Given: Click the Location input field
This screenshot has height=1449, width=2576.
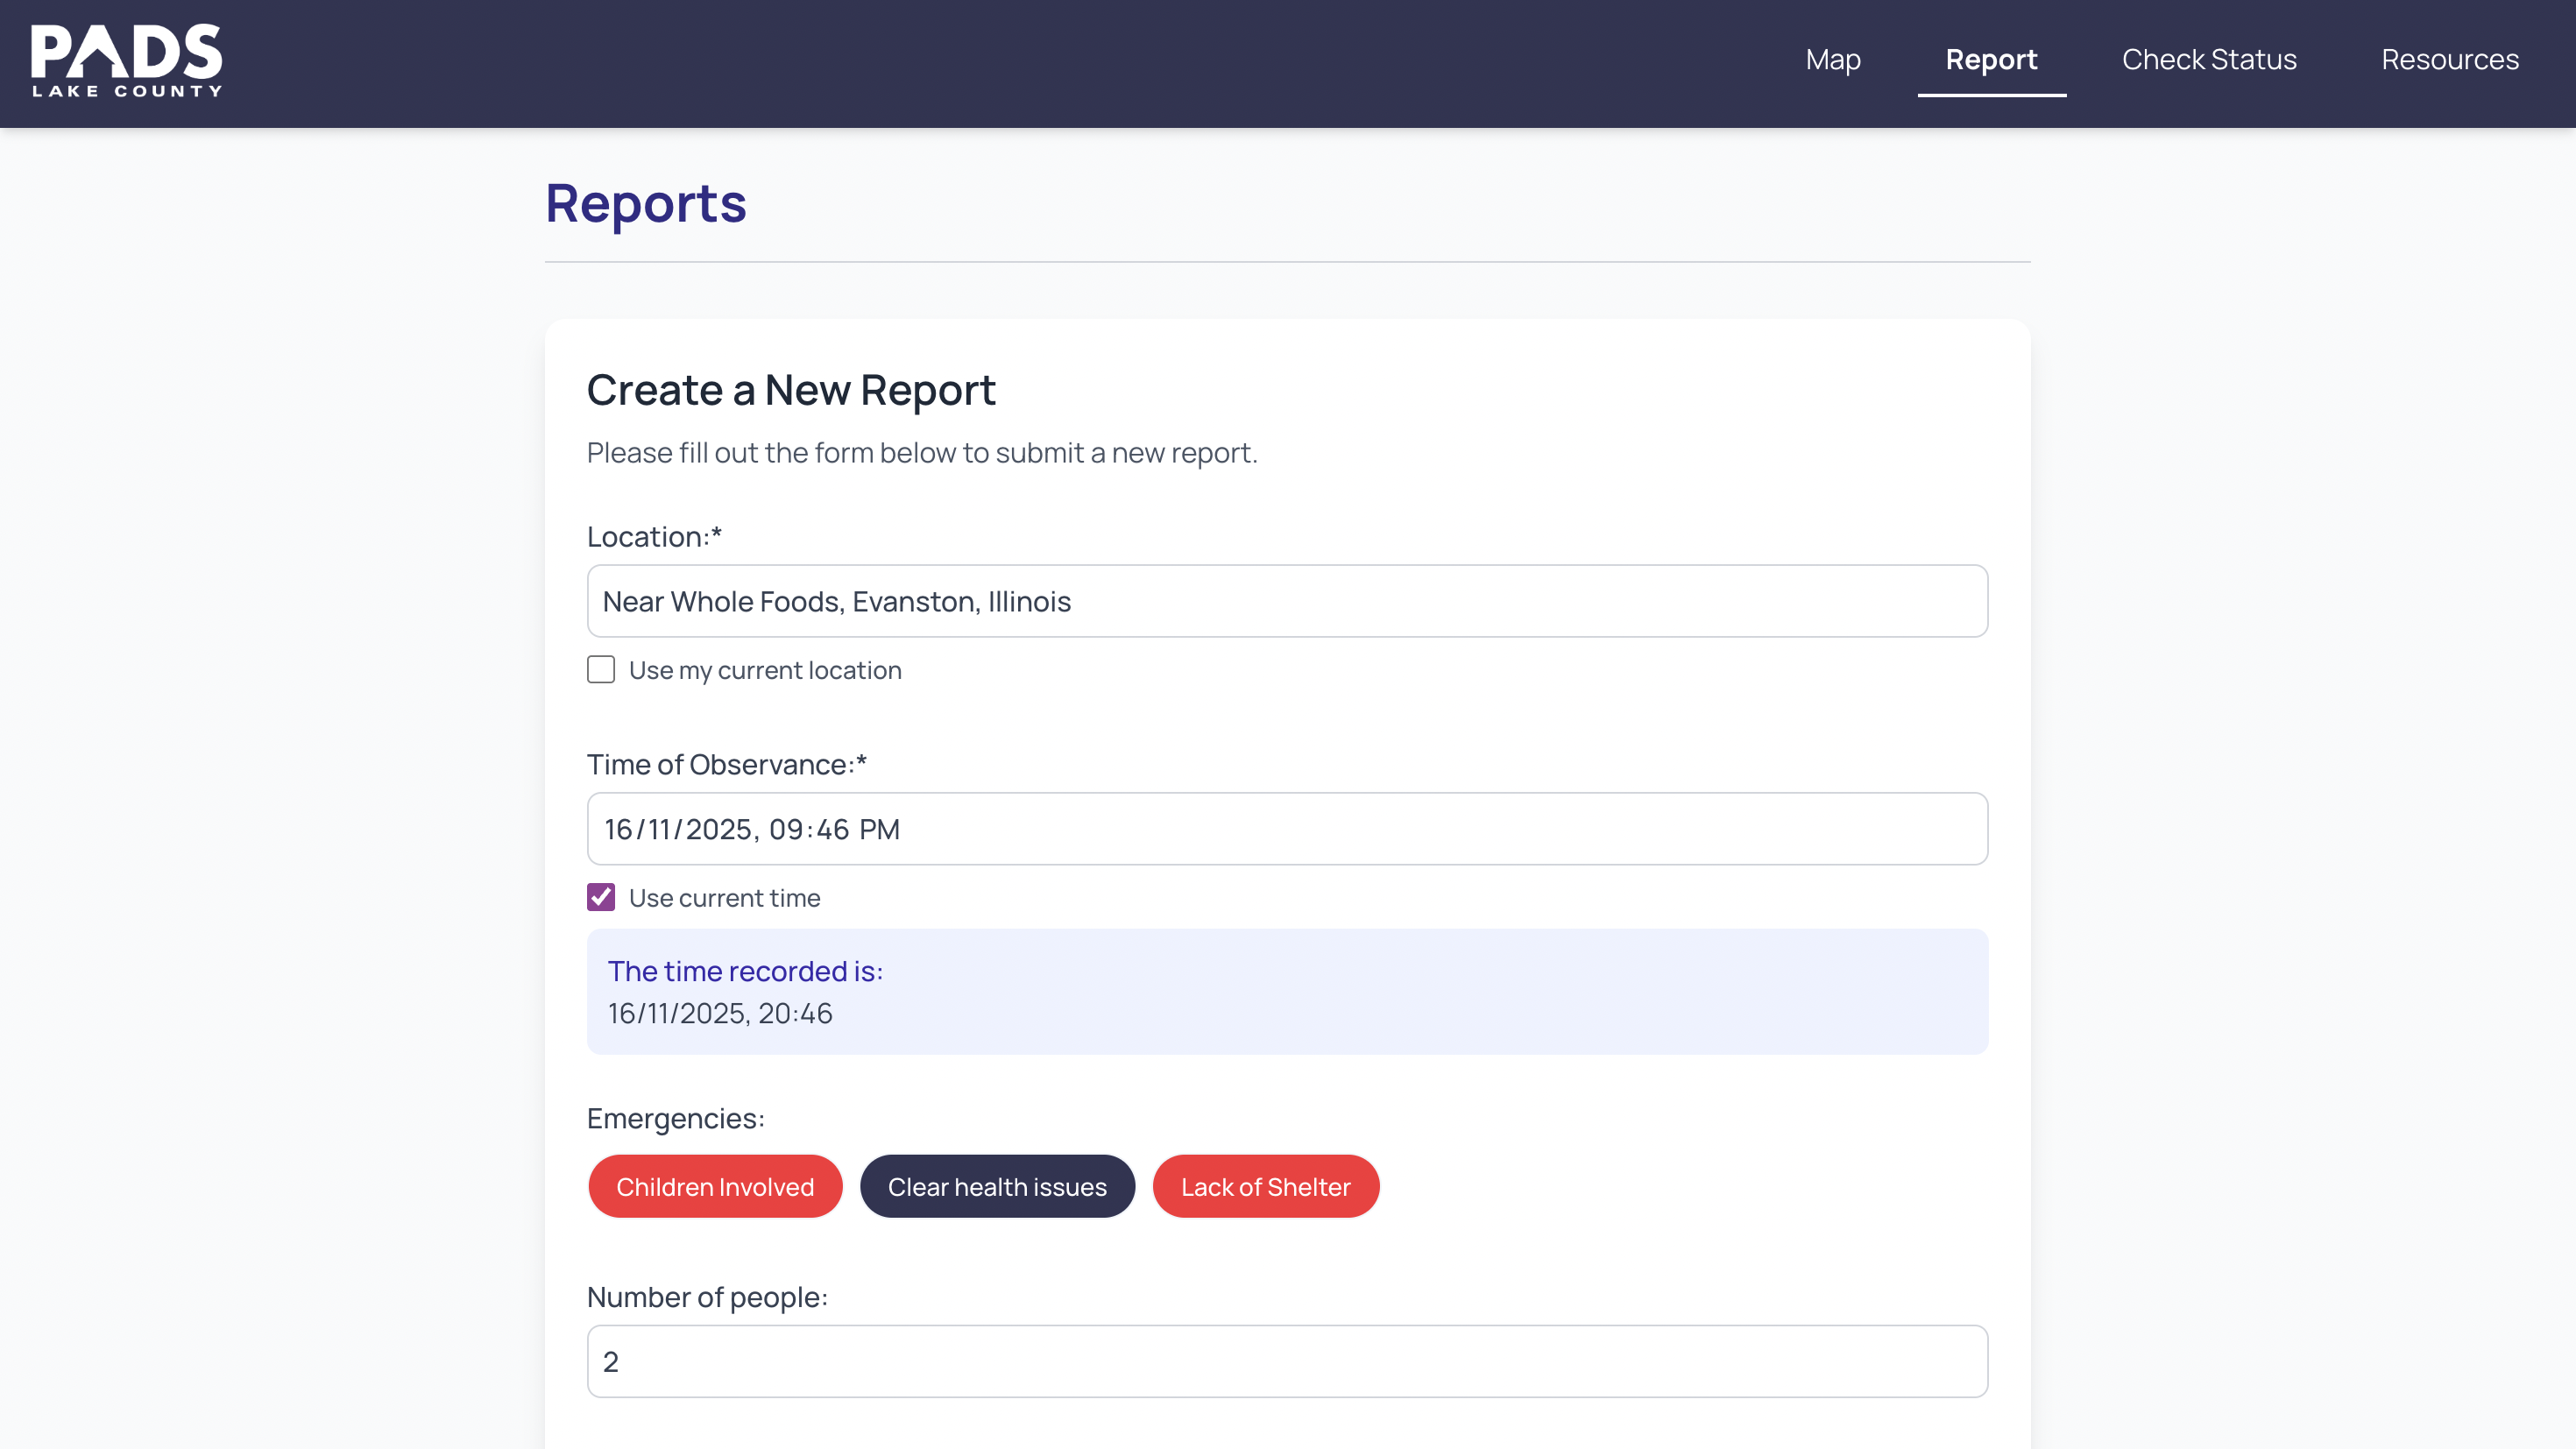Looking at the screenshot, I should (1286, 601).
